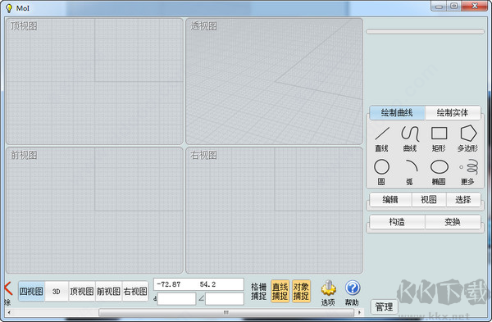Viewport: 492px width, 322px height.
Task: Select the 弧 arc tool
Action: [x=410, y=172]
